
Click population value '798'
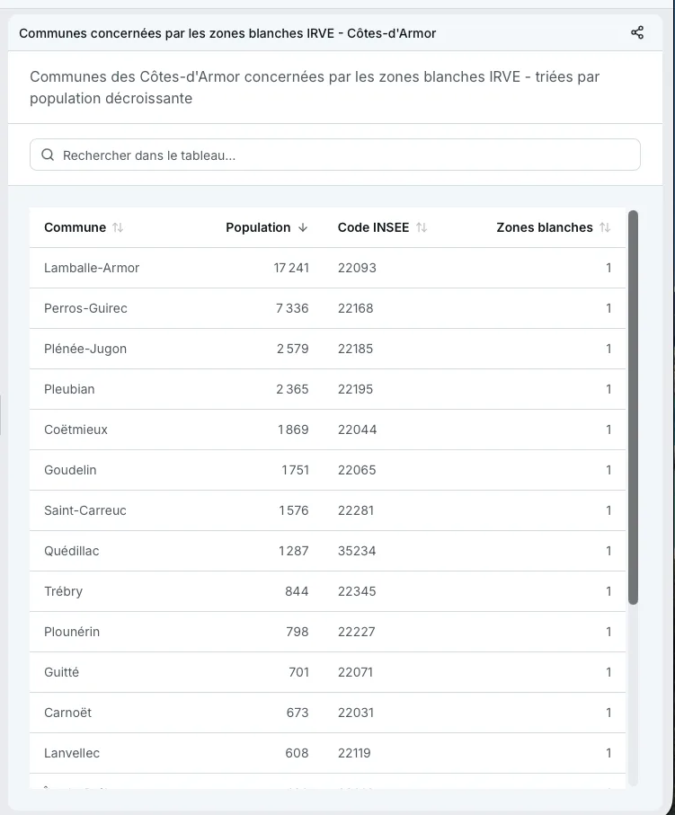[x=298, y=632]
